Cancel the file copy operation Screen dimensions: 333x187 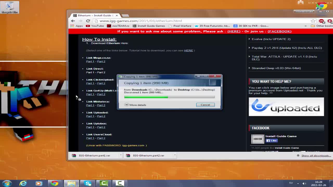pyautogui.click(x=205, y=105)
